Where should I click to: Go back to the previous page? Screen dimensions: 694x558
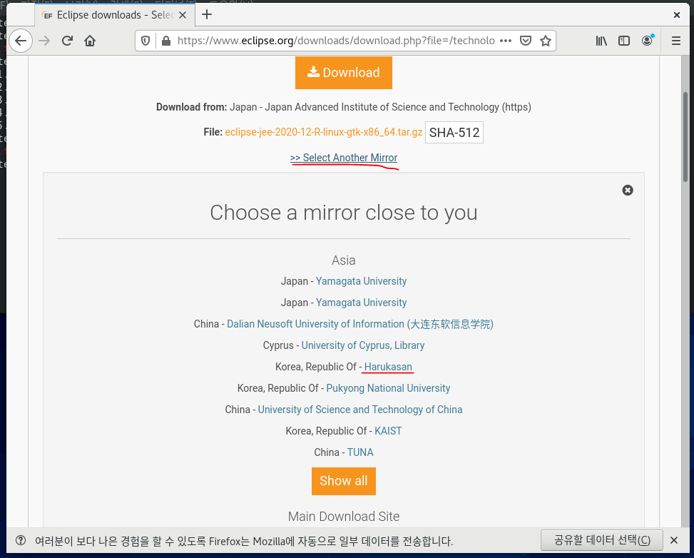click(21, 41)
